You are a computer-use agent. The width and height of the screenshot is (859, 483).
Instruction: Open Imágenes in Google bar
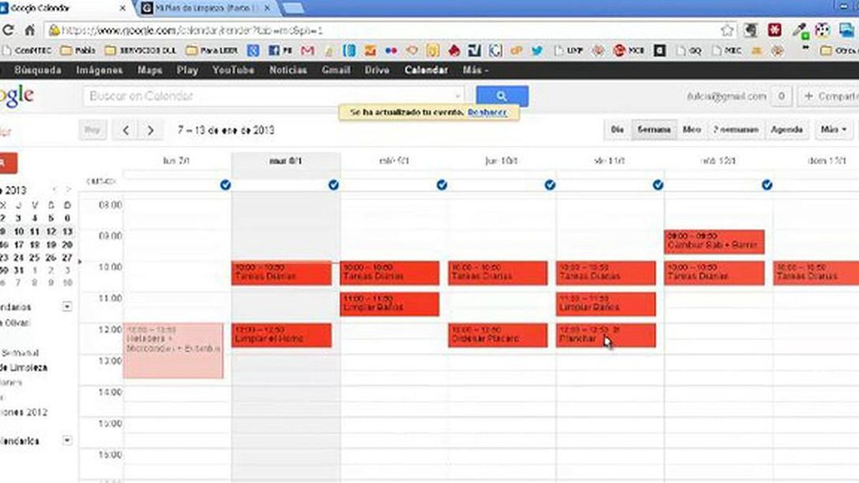click(100, 70)
